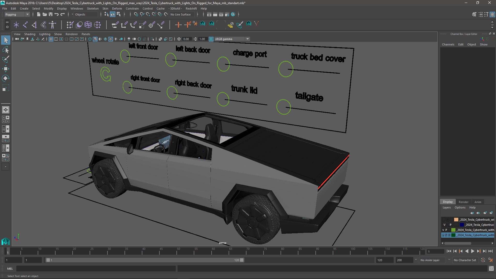Screen dimensions: 496x279
Task: Click the light green layer color swatch
Action: pyautogui.click(x=453, y=230)
